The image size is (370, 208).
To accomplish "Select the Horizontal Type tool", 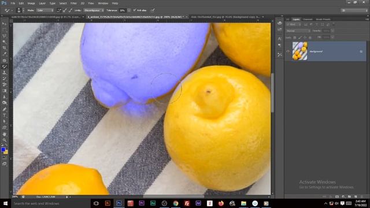I will point(4,116).
